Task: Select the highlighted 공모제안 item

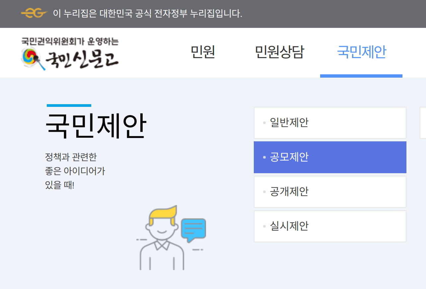Action: pyautogui.click(x=330, y=157)
